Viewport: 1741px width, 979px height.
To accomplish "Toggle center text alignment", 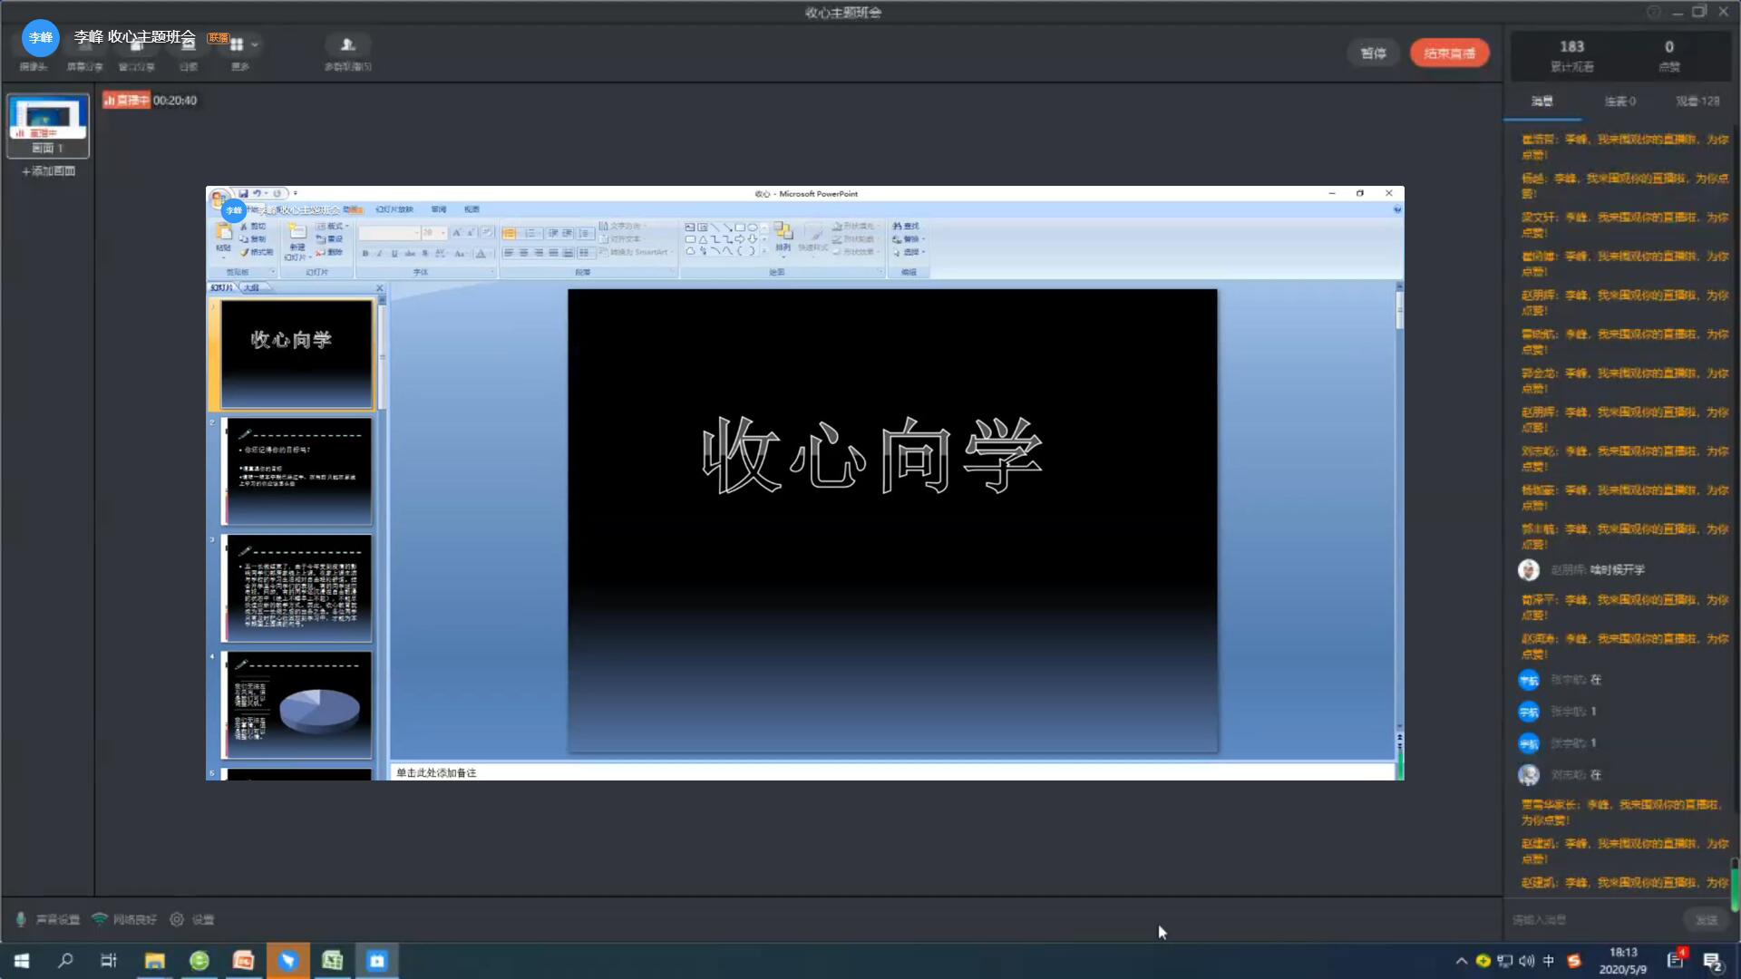I will coord(523,253).
